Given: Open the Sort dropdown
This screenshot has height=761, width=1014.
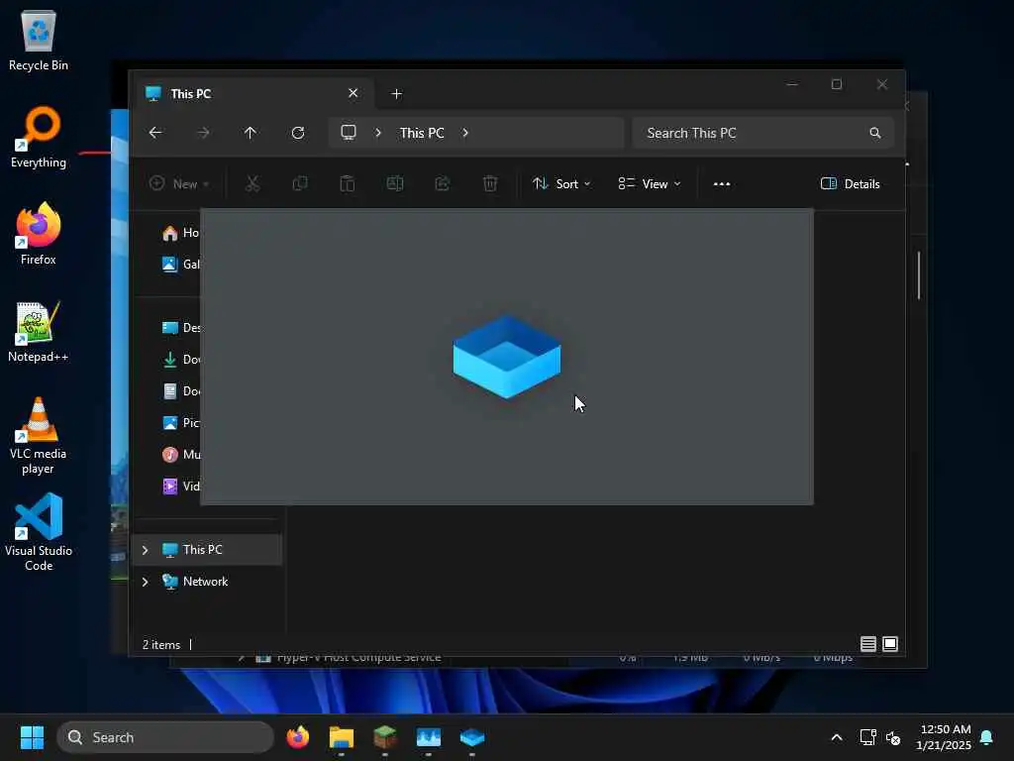Looking at the screenshot, I should click(561, 183).
